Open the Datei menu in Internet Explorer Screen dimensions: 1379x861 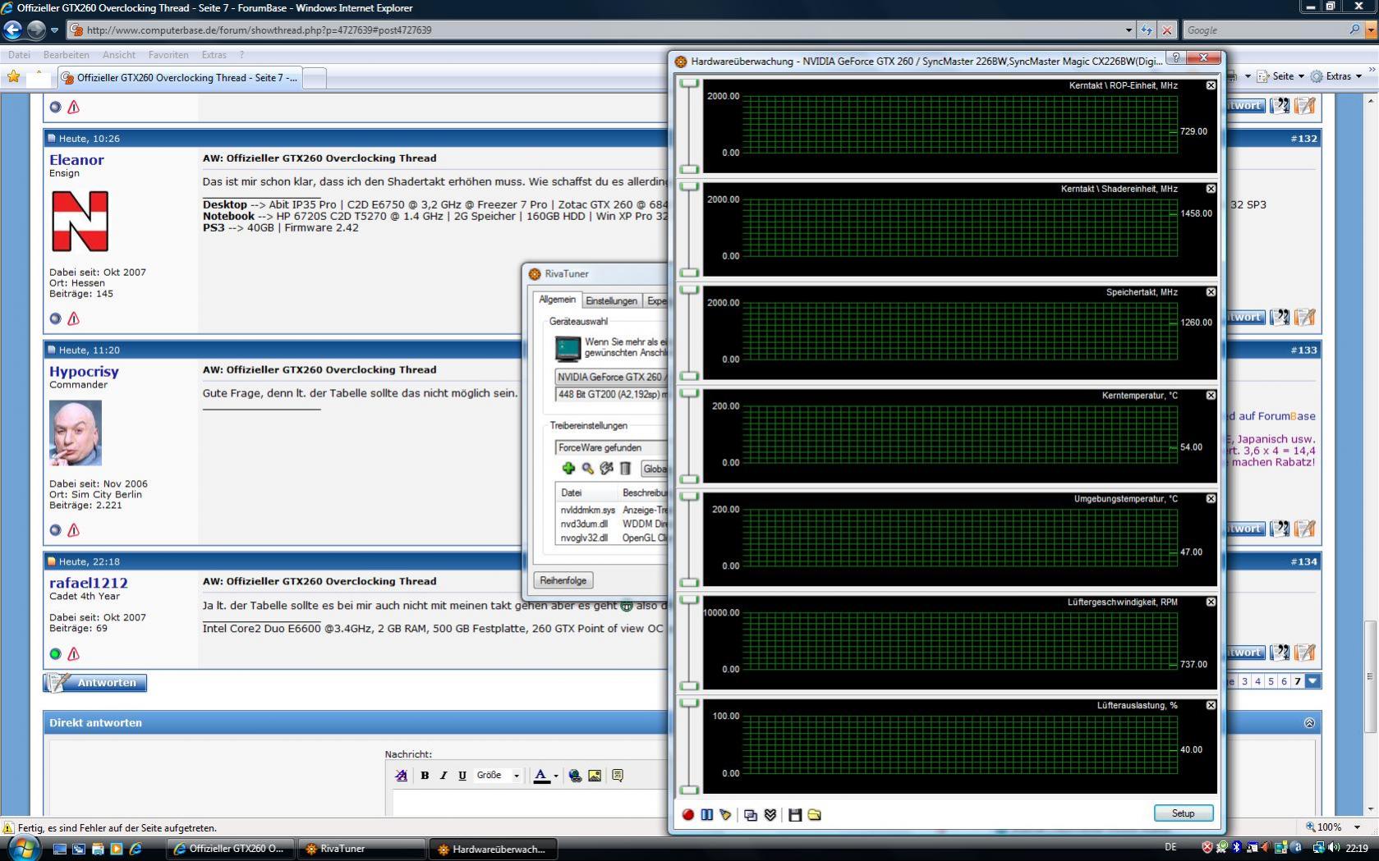coord(19,55)
